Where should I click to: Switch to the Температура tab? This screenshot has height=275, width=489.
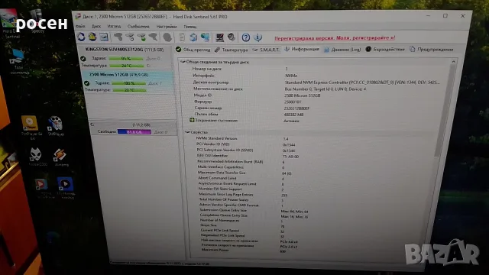231,50
